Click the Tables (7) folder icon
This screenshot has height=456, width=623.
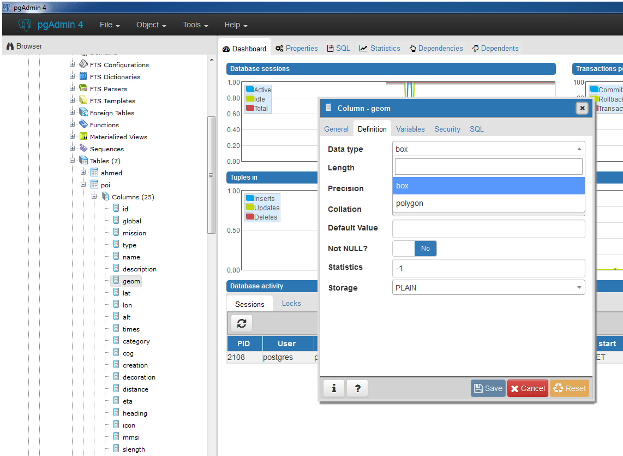click(x=83, y=161)
